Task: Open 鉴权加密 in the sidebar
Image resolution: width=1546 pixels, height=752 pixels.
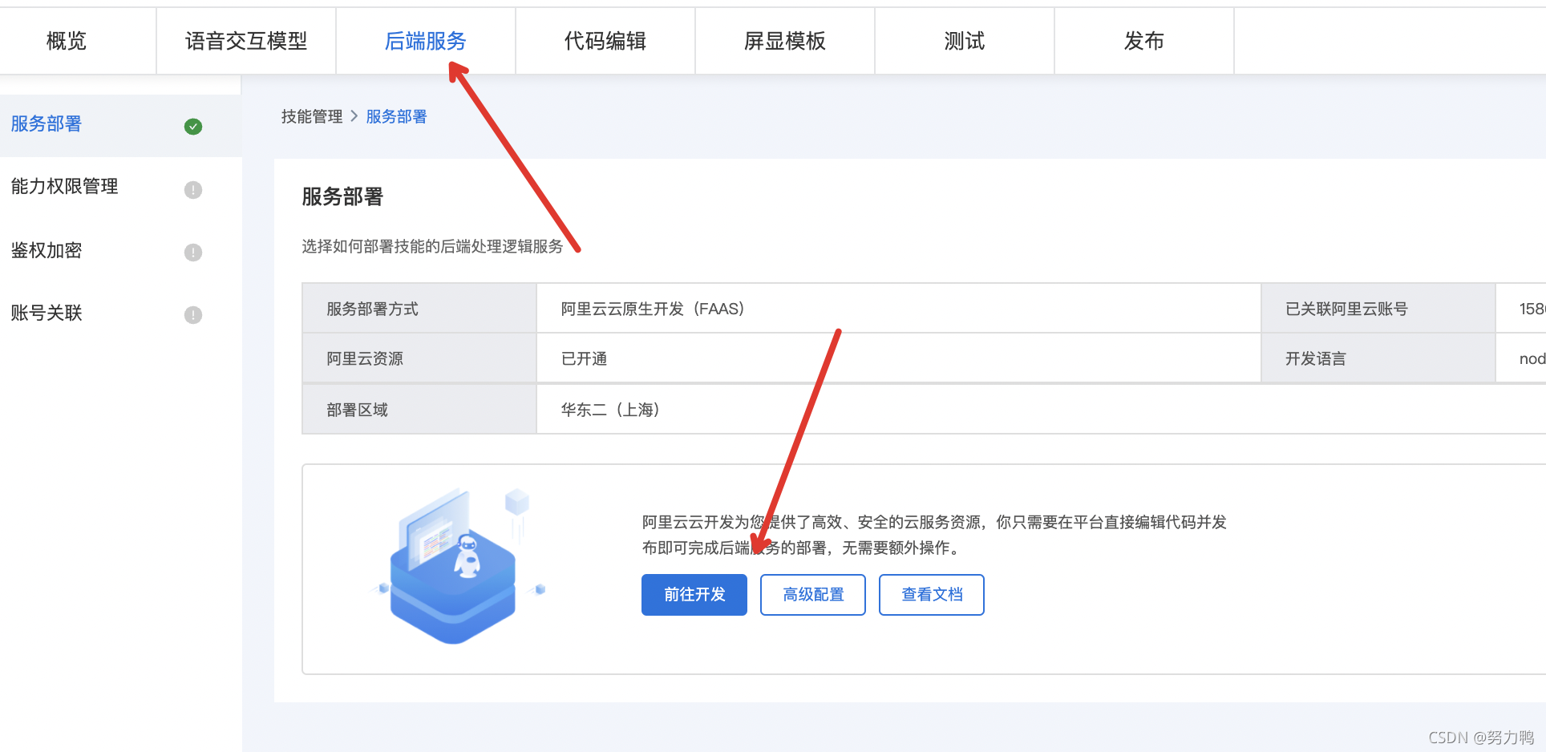Action: pyautogui.click(x=120, y=251)
